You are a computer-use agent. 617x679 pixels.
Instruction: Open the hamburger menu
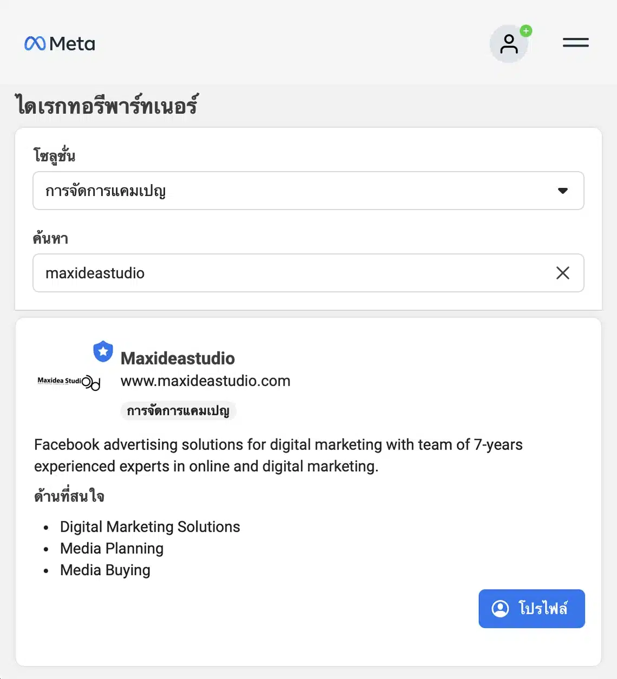[x=575, y=43]
